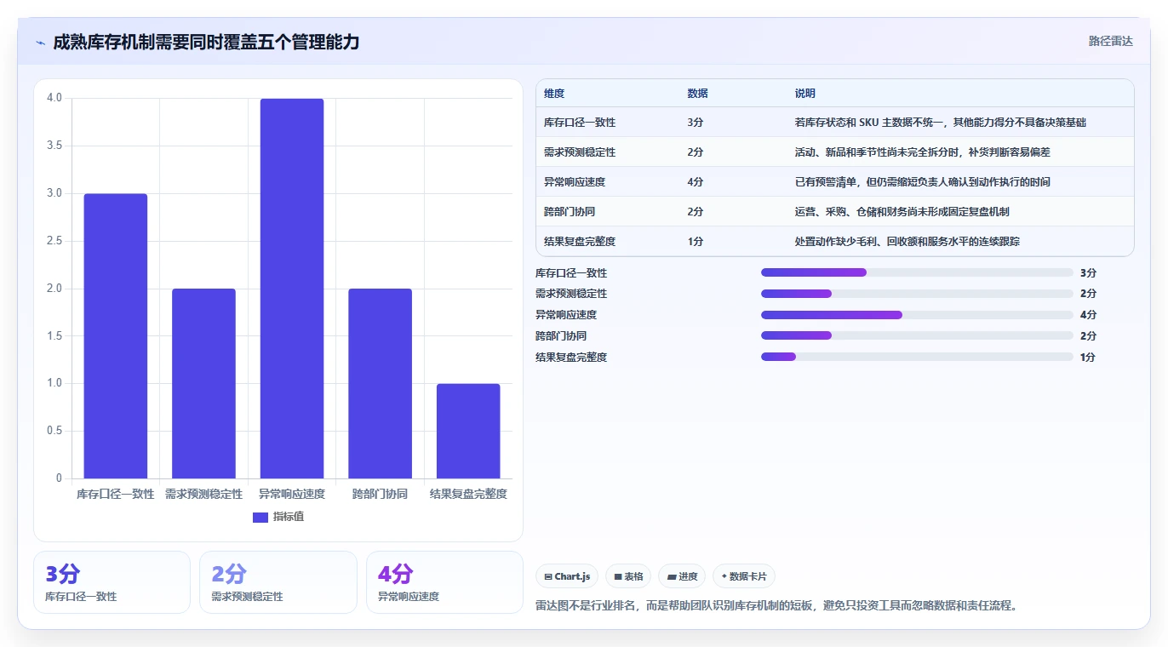Select the Chart.js tag chip
Screen dimensions: 1168x647
(x=567, y=576)
